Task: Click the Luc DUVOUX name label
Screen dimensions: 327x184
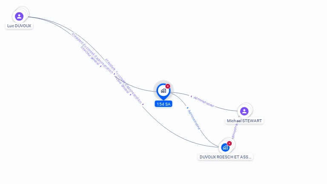Action: click(x=19, y=26)
